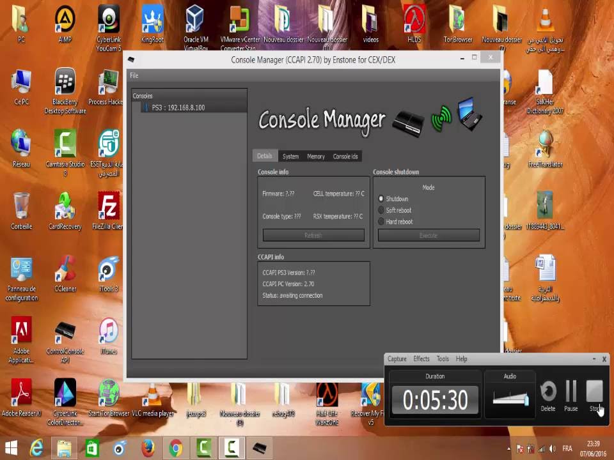
Task: Open the HLDS desktop shortcut
Action: pos(414,24)
